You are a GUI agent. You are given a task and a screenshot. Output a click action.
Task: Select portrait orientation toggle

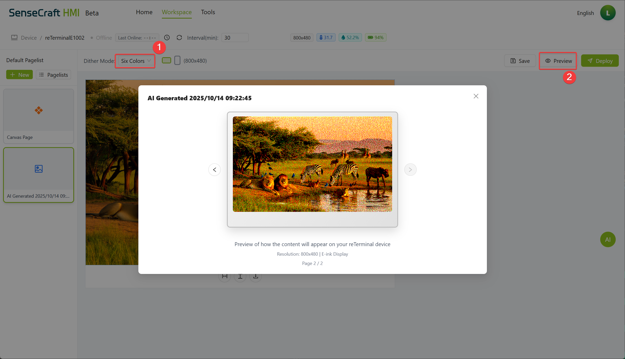[177, 61]
